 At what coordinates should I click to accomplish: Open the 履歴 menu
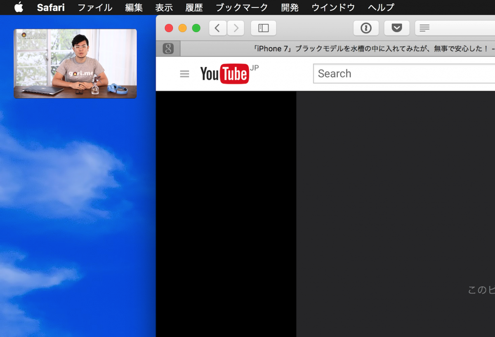point(191,7)
